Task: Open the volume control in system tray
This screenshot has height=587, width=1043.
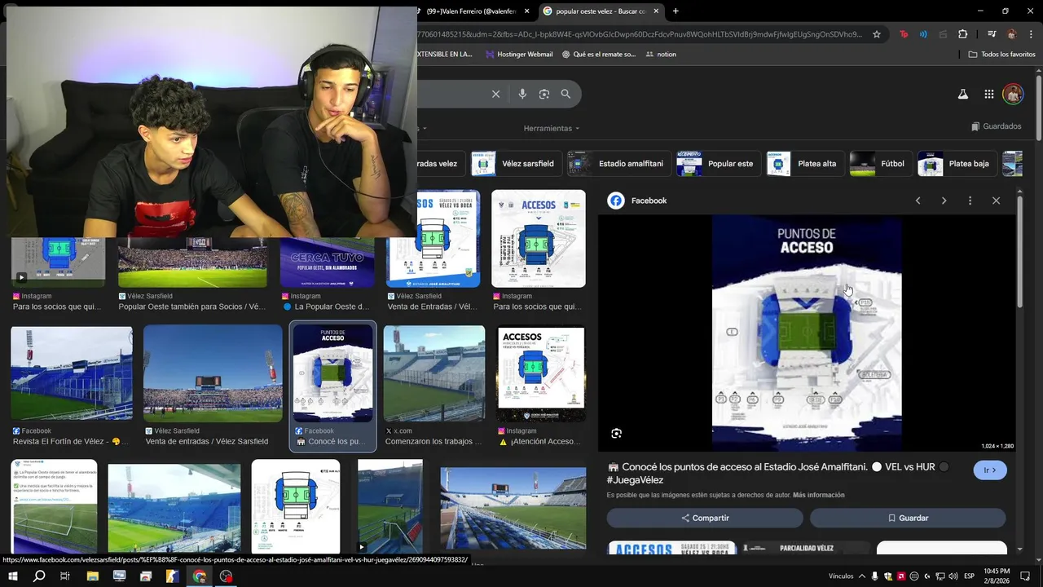Action: coord(953,576)
